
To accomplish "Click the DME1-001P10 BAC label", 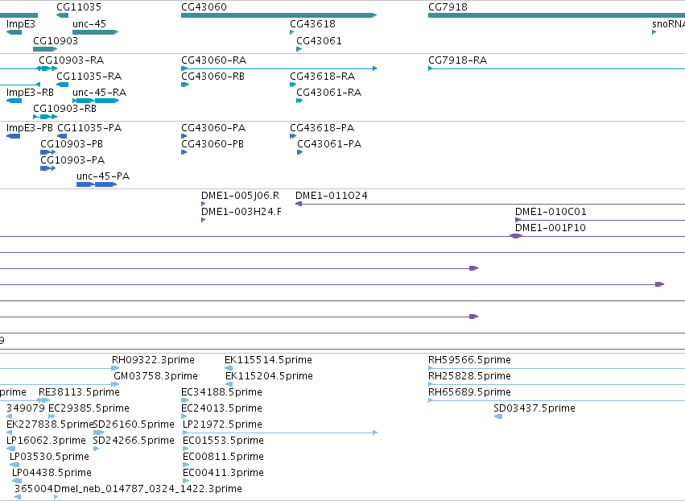I will [551, 228].
